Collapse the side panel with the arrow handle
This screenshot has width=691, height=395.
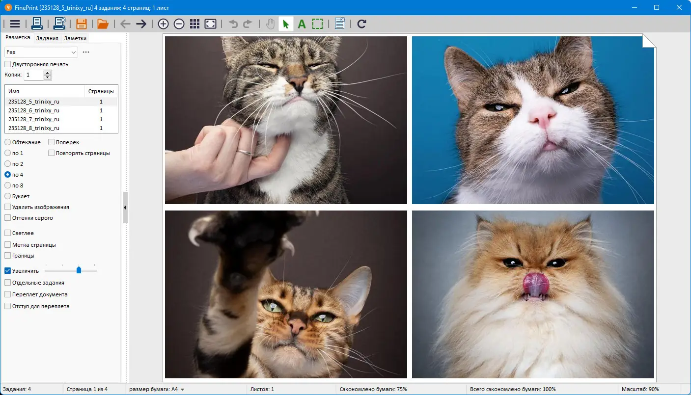click(x=125, y=208)
